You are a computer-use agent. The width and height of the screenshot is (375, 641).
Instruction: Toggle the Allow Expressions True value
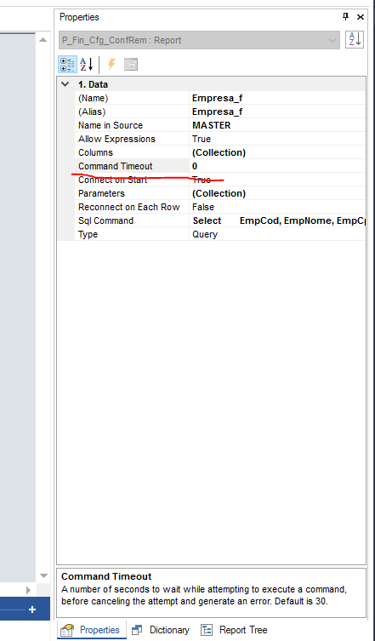tap(277, 139)
